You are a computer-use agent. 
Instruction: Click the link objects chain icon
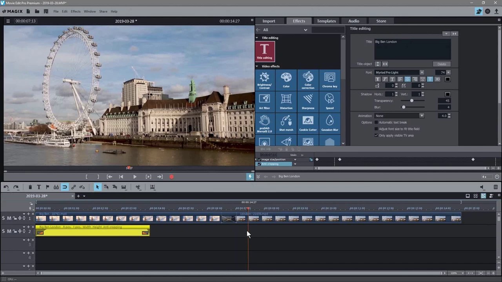[73, 187]
